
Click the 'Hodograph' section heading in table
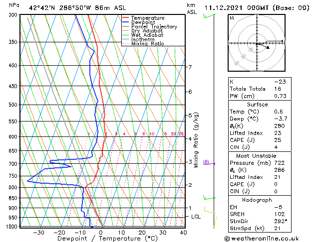[x=257, y=200]
